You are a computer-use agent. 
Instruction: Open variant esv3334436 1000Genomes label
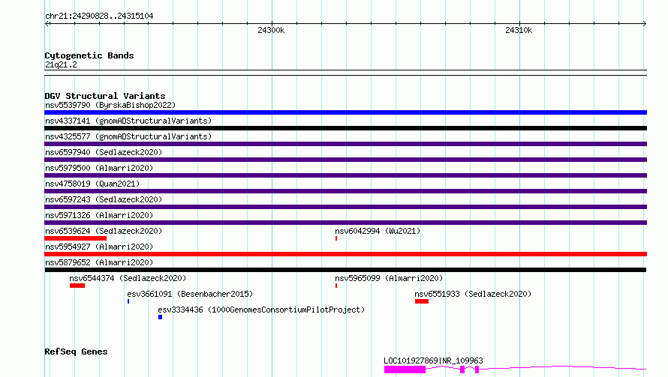click(261, 310)
